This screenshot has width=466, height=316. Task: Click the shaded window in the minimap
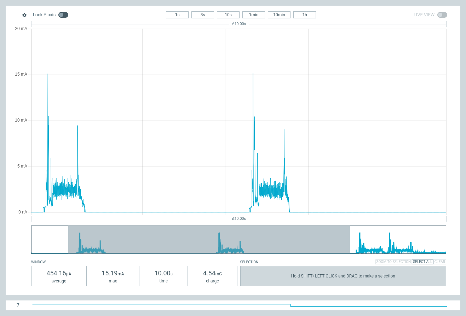pyautogui.click(x=209, y=239)
